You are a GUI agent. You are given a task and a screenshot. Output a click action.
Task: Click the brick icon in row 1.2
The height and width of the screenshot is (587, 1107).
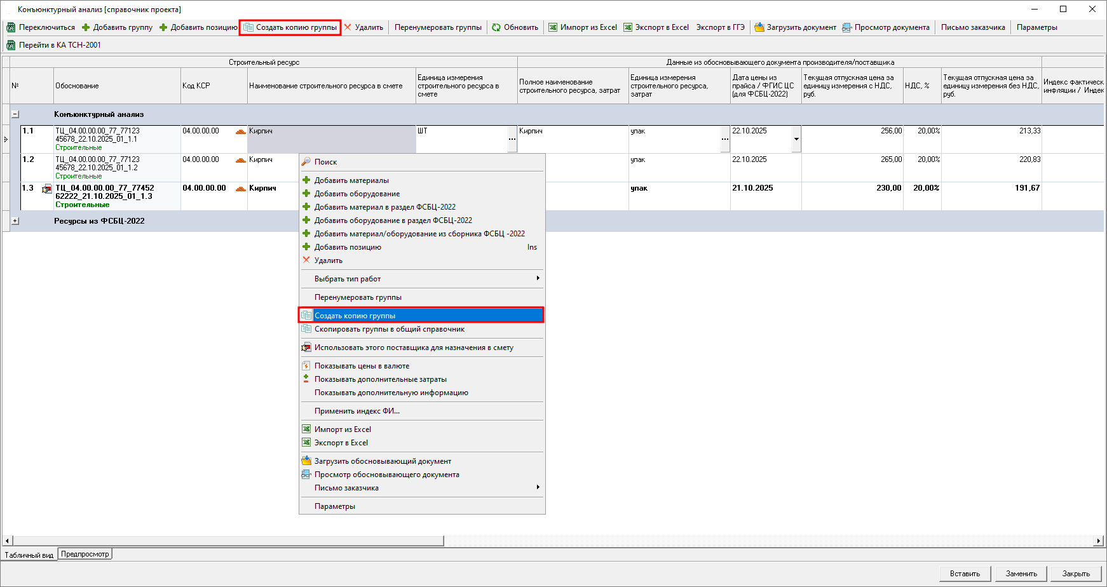tap(240, 160)
